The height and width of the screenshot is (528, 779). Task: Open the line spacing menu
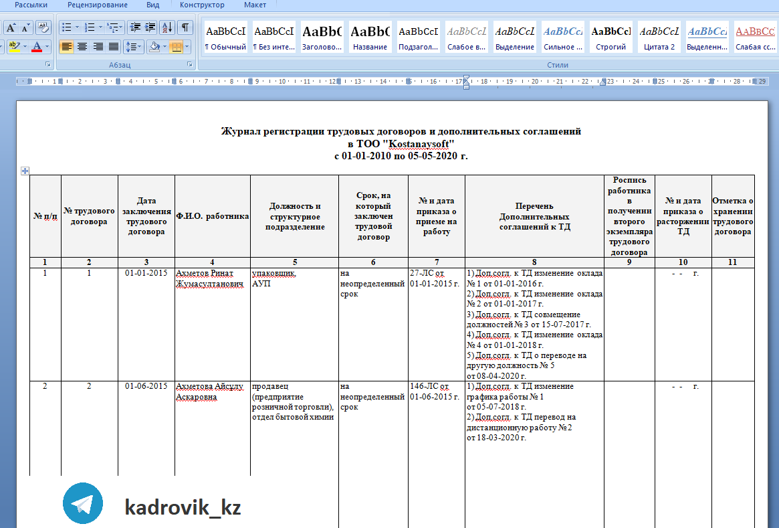[134, 47]
